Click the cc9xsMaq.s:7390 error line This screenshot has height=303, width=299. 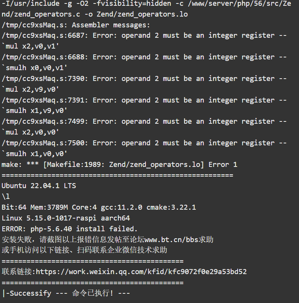click(x=144, y=79)
